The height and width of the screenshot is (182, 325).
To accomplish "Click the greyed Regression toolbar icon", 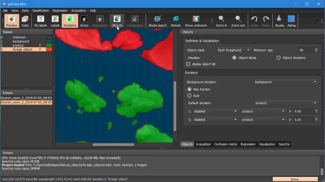I will click(100, 21).
